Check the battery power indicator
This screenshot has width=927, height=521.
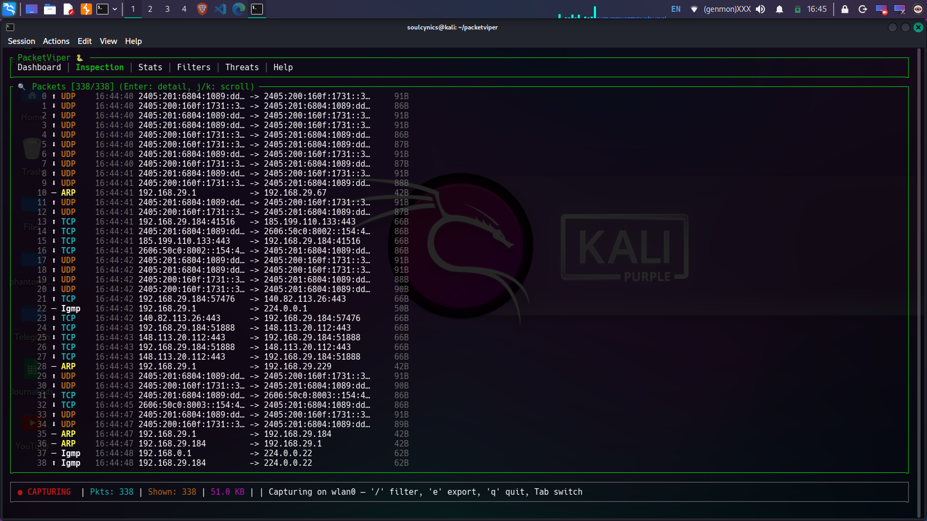click(798, 9)
